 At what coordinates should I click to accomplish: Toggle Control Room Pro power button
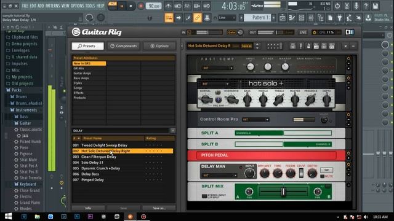(348, 115)
